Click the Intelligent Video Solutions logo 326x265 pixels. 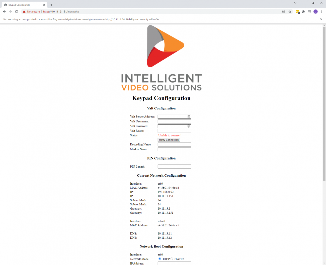point(161,58)
